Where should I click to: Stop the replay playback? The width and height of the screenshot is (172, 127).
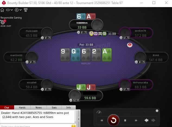click(125, 120)
